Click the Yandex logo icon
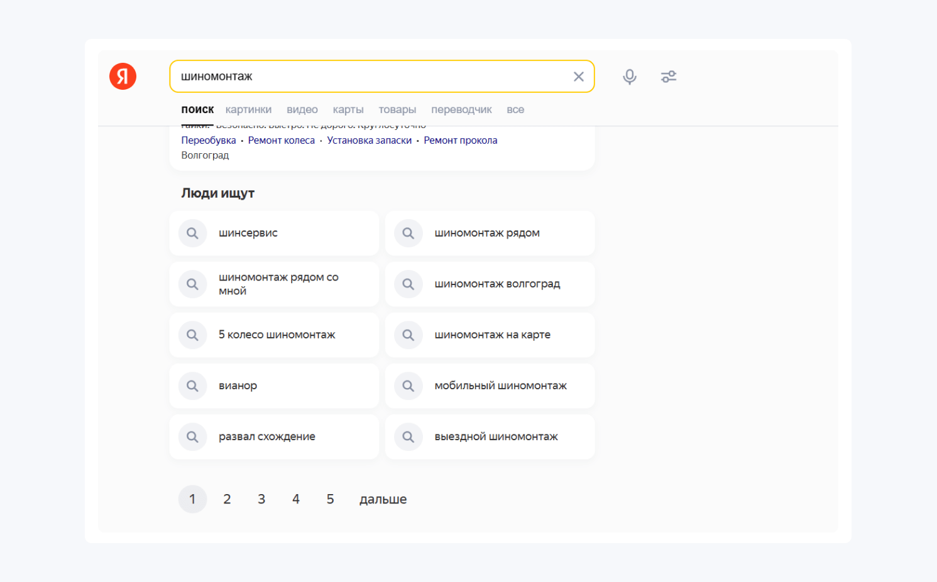The height and width of the screenshot is (582, 937). coord(123,77)
